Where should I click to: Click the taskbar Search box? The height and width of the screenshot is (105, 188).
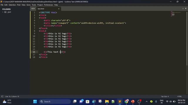click(x=55, y=101)
